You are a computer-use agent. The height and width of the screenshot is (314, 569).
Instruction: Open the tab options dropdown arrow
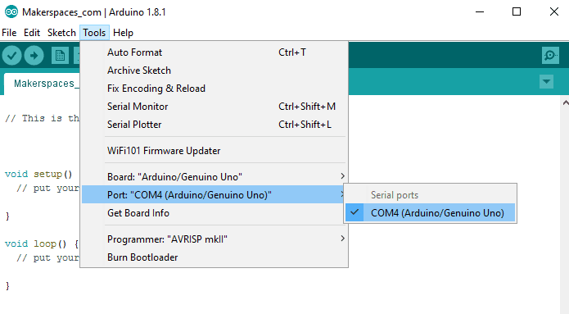pyautogui.click(x=547, y=82)
